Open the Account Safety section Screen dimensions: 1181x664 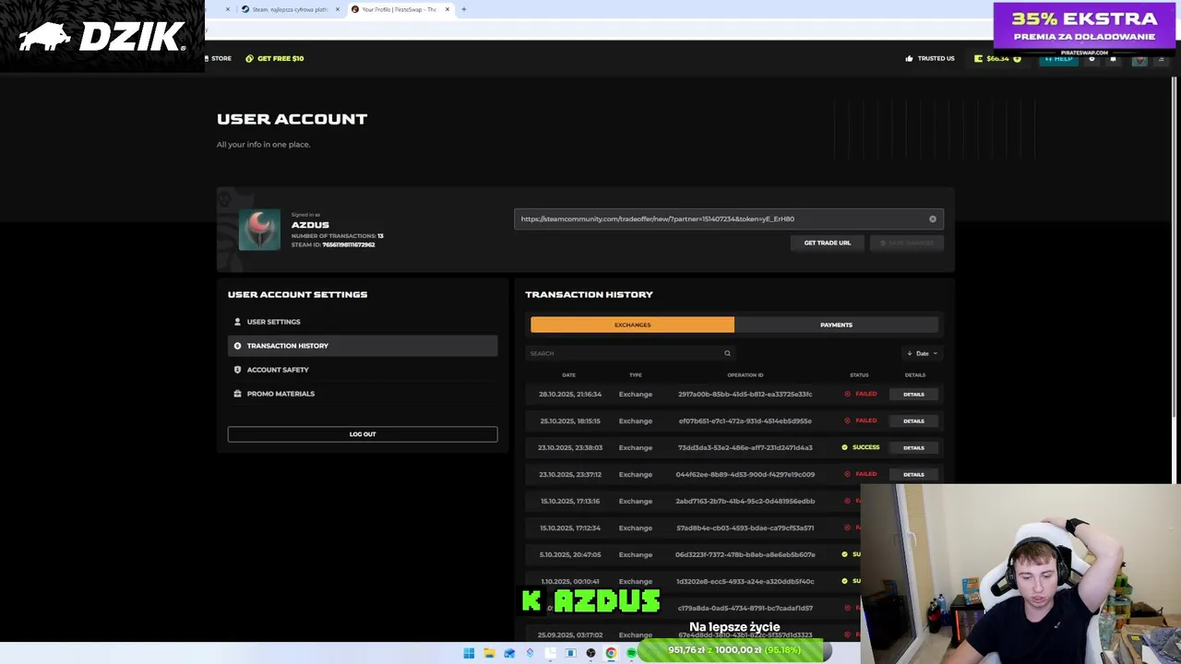pos(363,370)
